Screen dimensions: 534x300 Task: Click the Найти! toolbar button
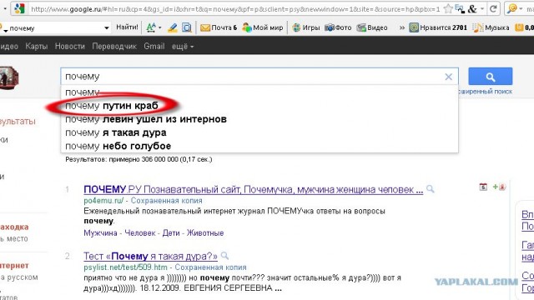pyautogui.click(x=127, y=27)
